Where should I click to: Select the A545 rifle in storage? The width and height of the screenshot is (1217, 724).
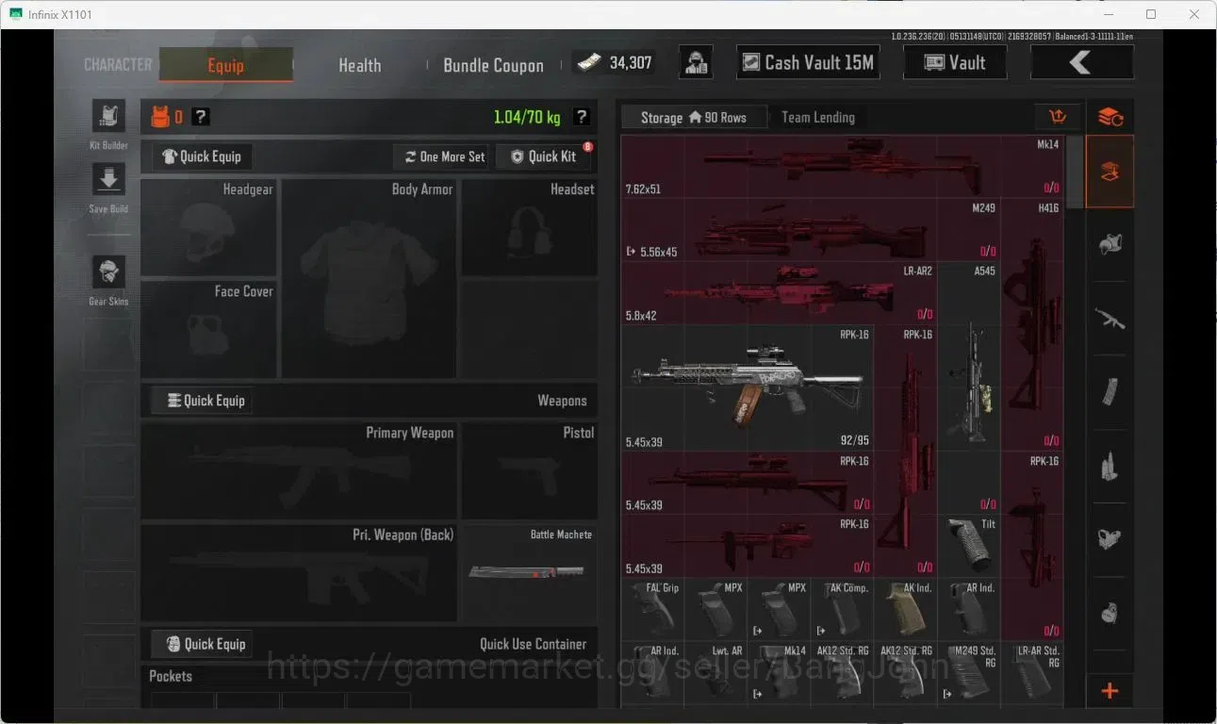[969, 387]
